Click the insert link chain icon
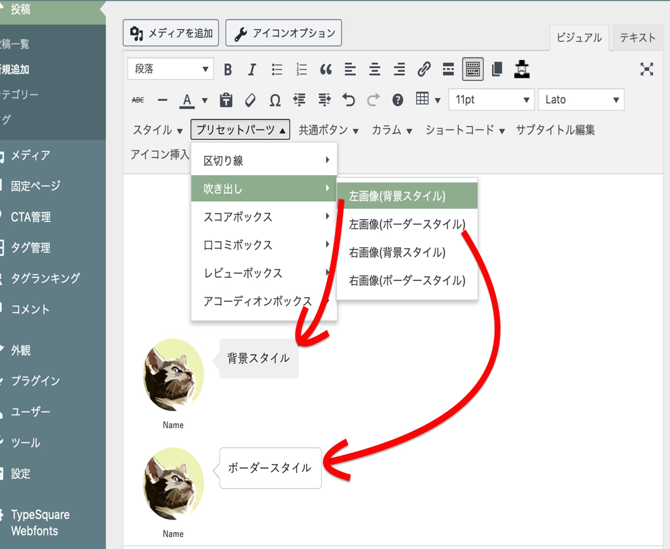This screenshot has width=670, height=549. pyautogui.click(x=424, y=69)
